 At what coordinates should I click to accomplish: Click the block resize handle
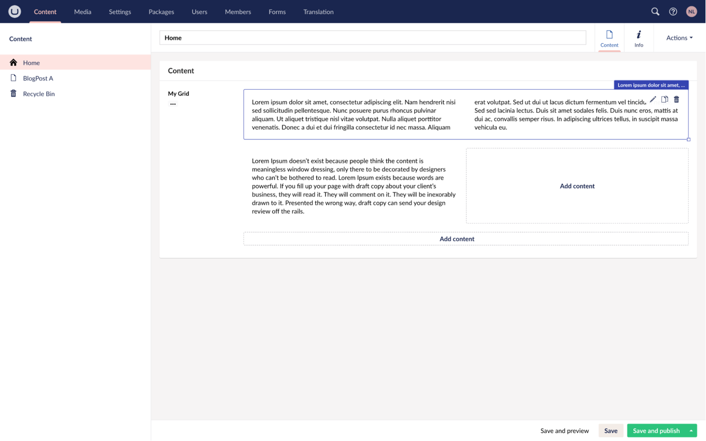688,140
